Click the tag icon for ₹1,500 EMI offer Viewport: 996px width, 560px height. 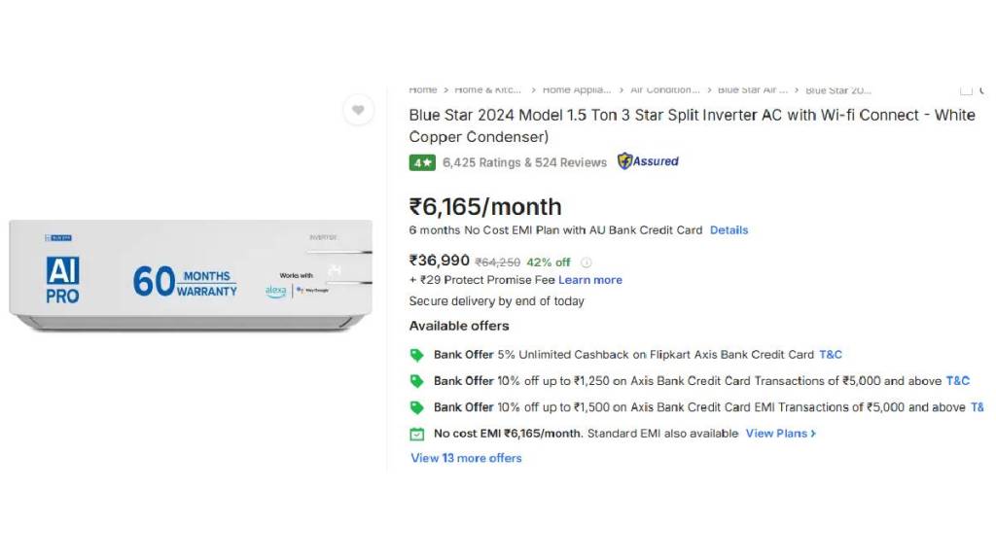(x=417, y=407)
